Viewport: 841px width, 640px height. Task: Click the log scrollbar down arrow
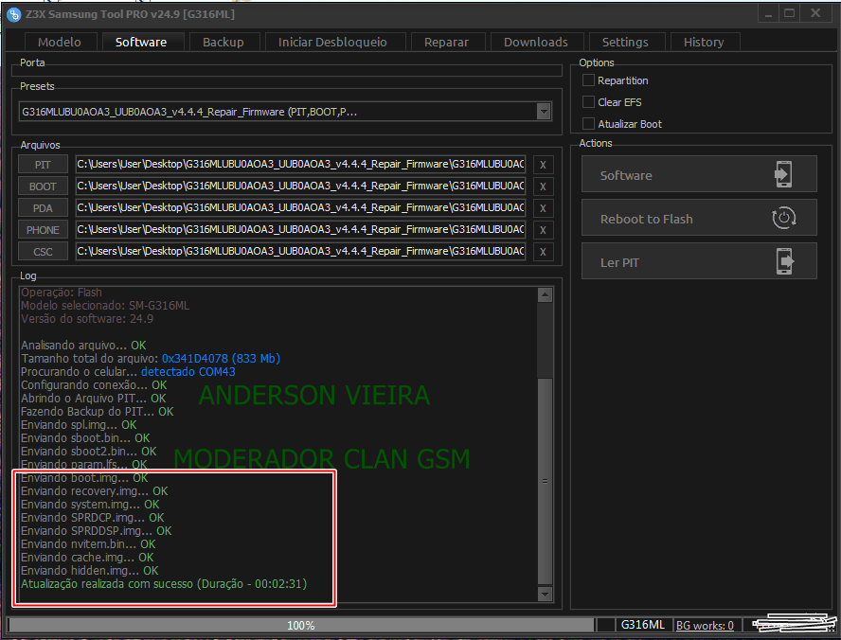545,594
